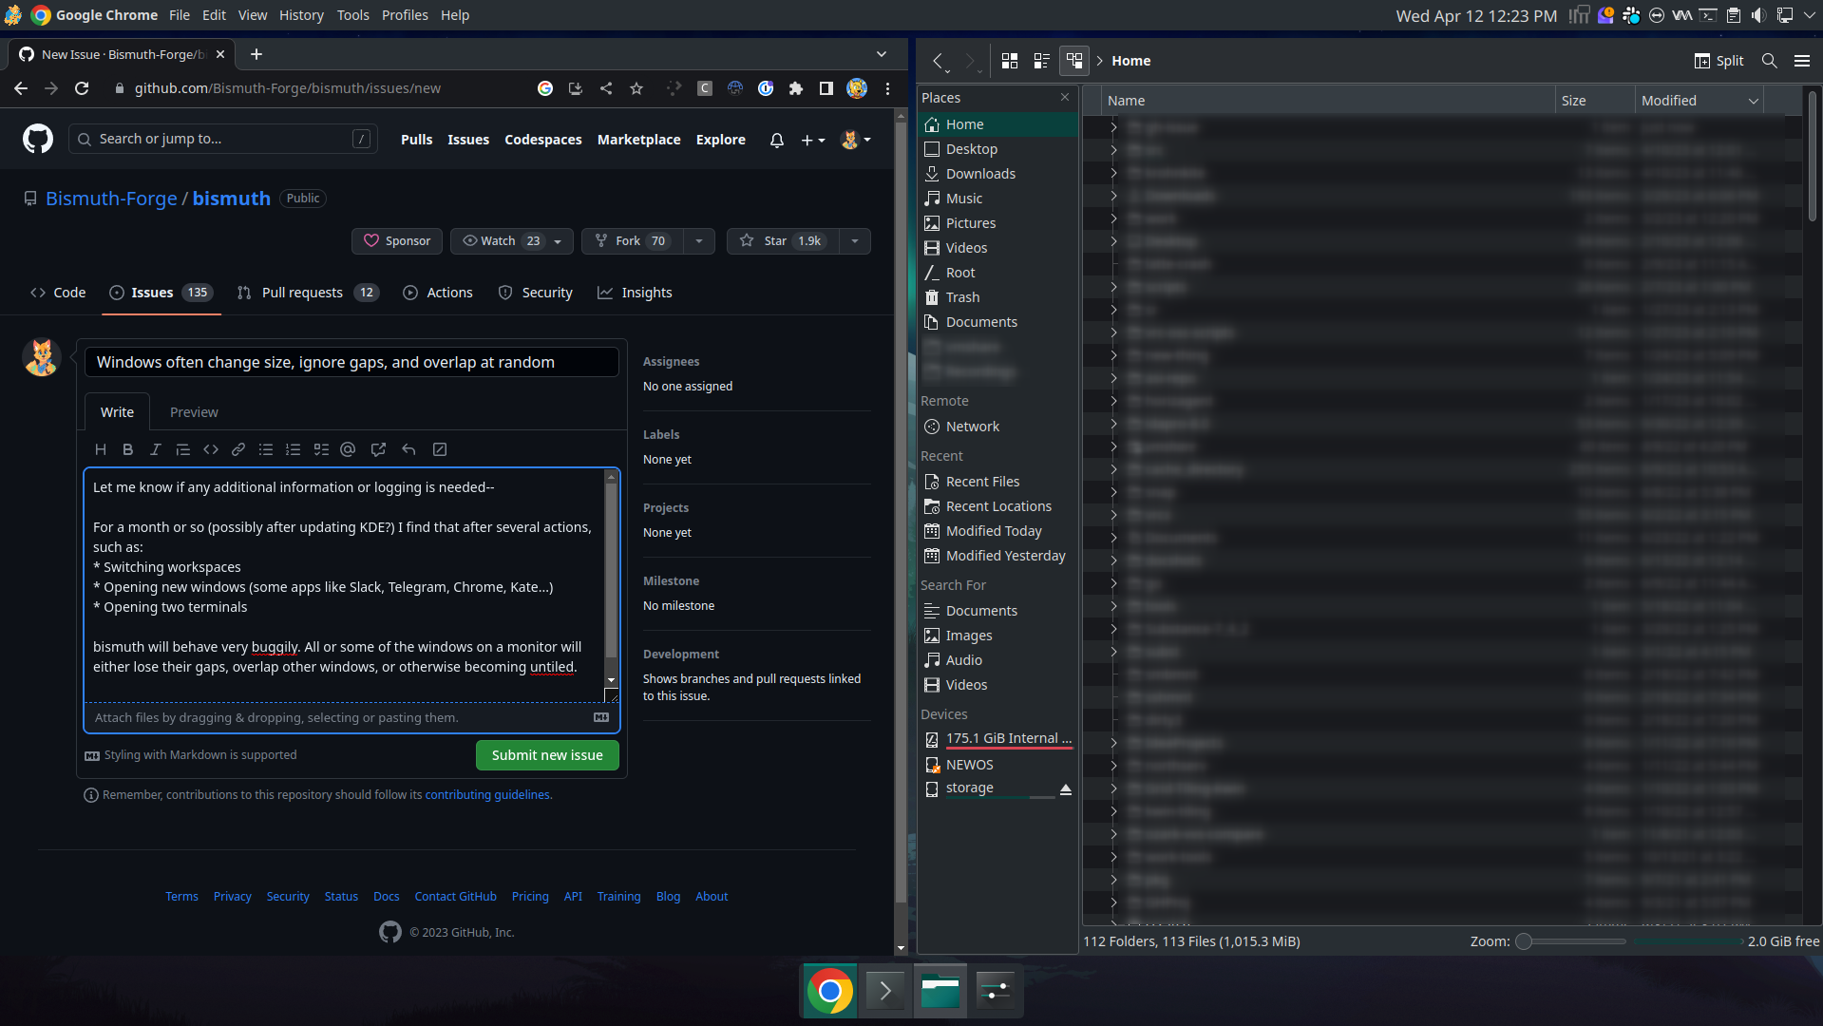Go back in Dolphin file manager
This screenshot has width=1823, height=1026.
(x=939, y=61)
